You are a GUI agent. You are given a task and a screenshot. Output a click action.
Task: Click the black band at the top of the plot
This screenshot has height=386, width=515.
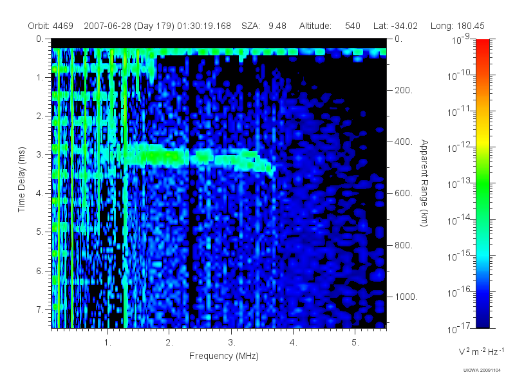(219, 43)
